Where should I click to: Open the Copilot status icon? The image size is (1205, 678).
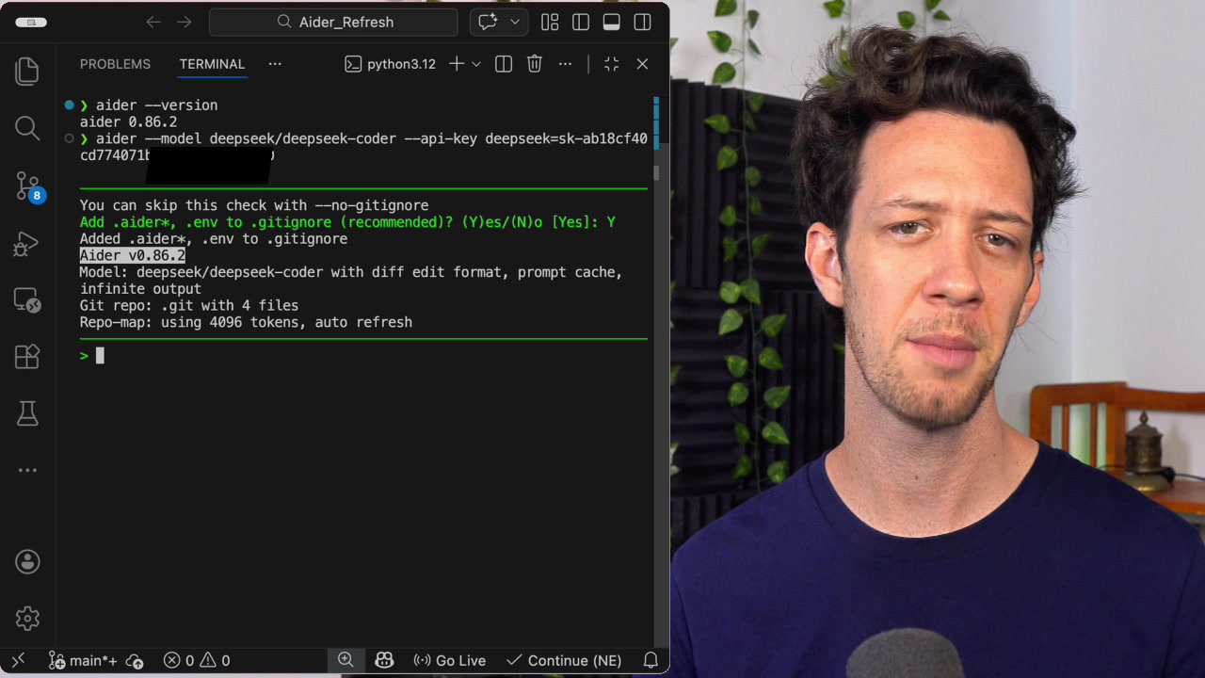click(384, 661)
